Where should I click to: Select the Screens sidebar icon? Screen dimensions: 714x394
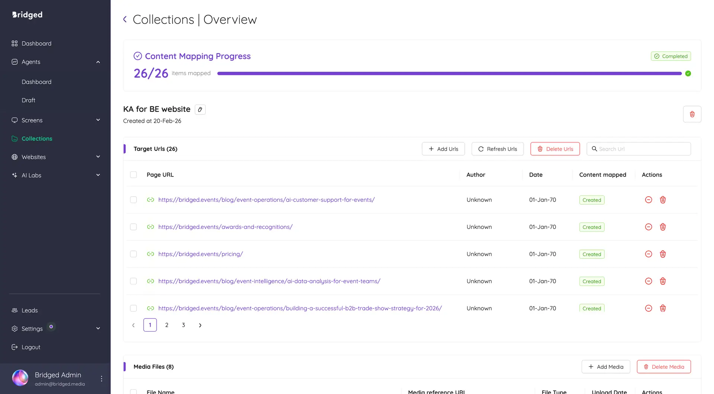pyautogui.click(x=15, y=120)
